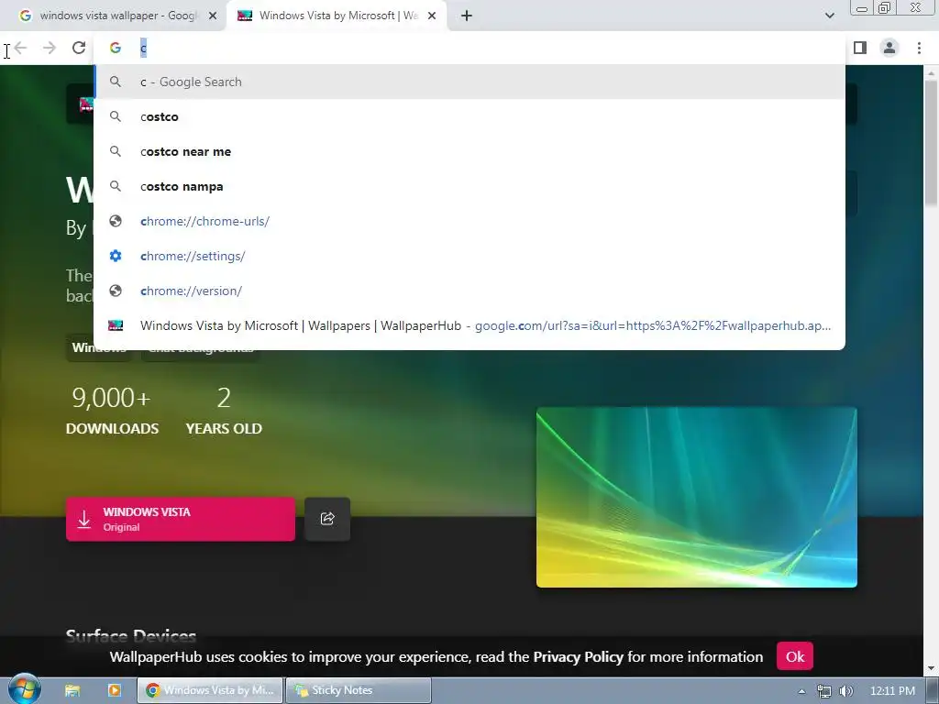Image resolution: width=939 pixels, height=704 pixels.
Task: Open the network tray icon
Action: [x=824, y=691]
